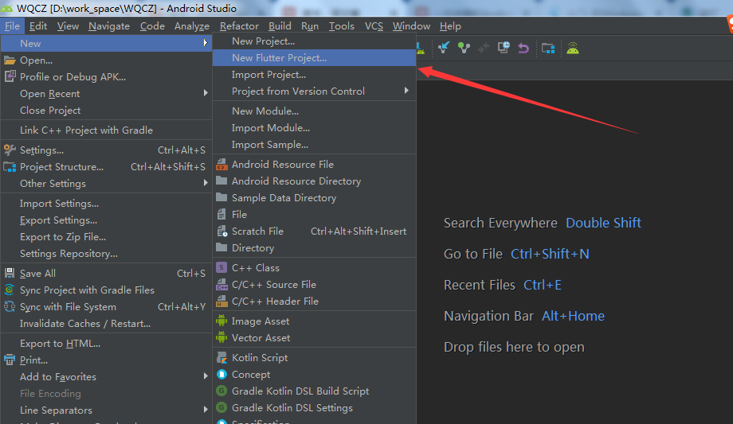Image resolution: width=733 pixels, height=424 pixels.
Task: Choose Import Project... from the submenu
Action: pyautogui.click(x=314, y=75)
